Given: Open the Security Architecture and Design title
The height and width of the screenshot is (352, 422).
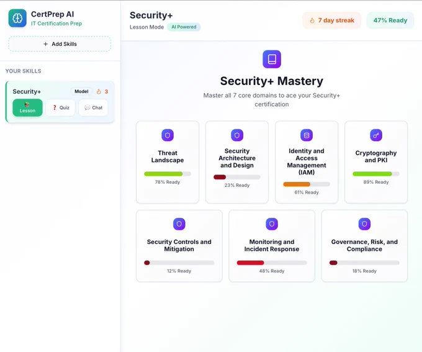Looking at the screenshot, I should click(237, 158).
